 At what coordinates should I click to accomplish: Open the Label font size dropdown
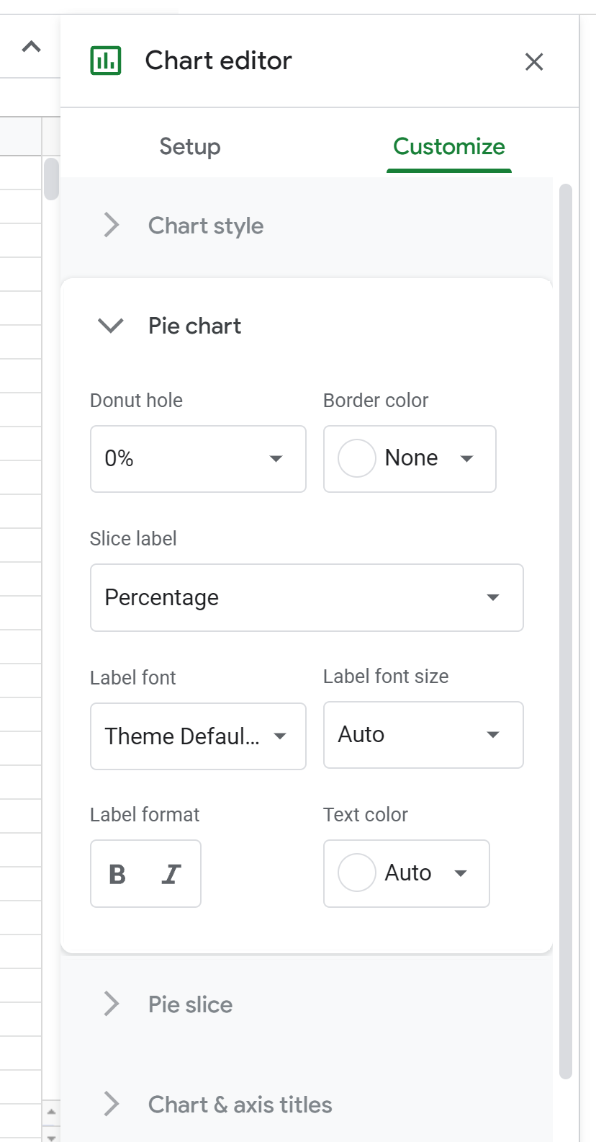(423, 735)
